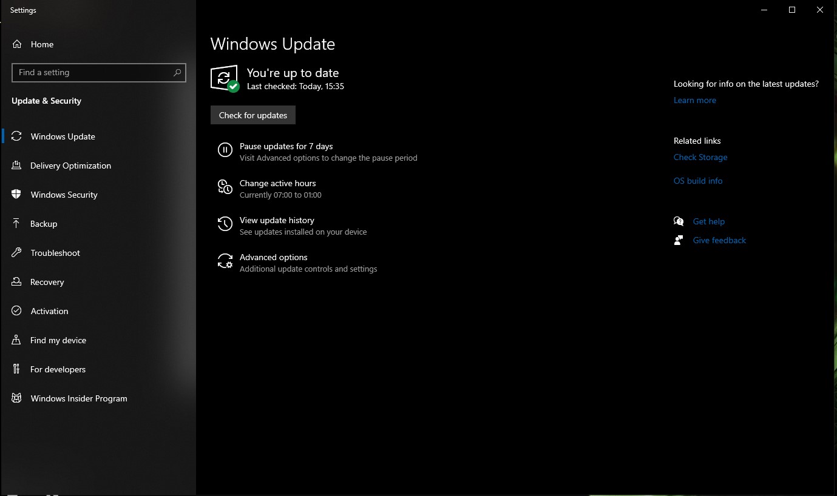Click the Find my device person icon

(17, 340)
